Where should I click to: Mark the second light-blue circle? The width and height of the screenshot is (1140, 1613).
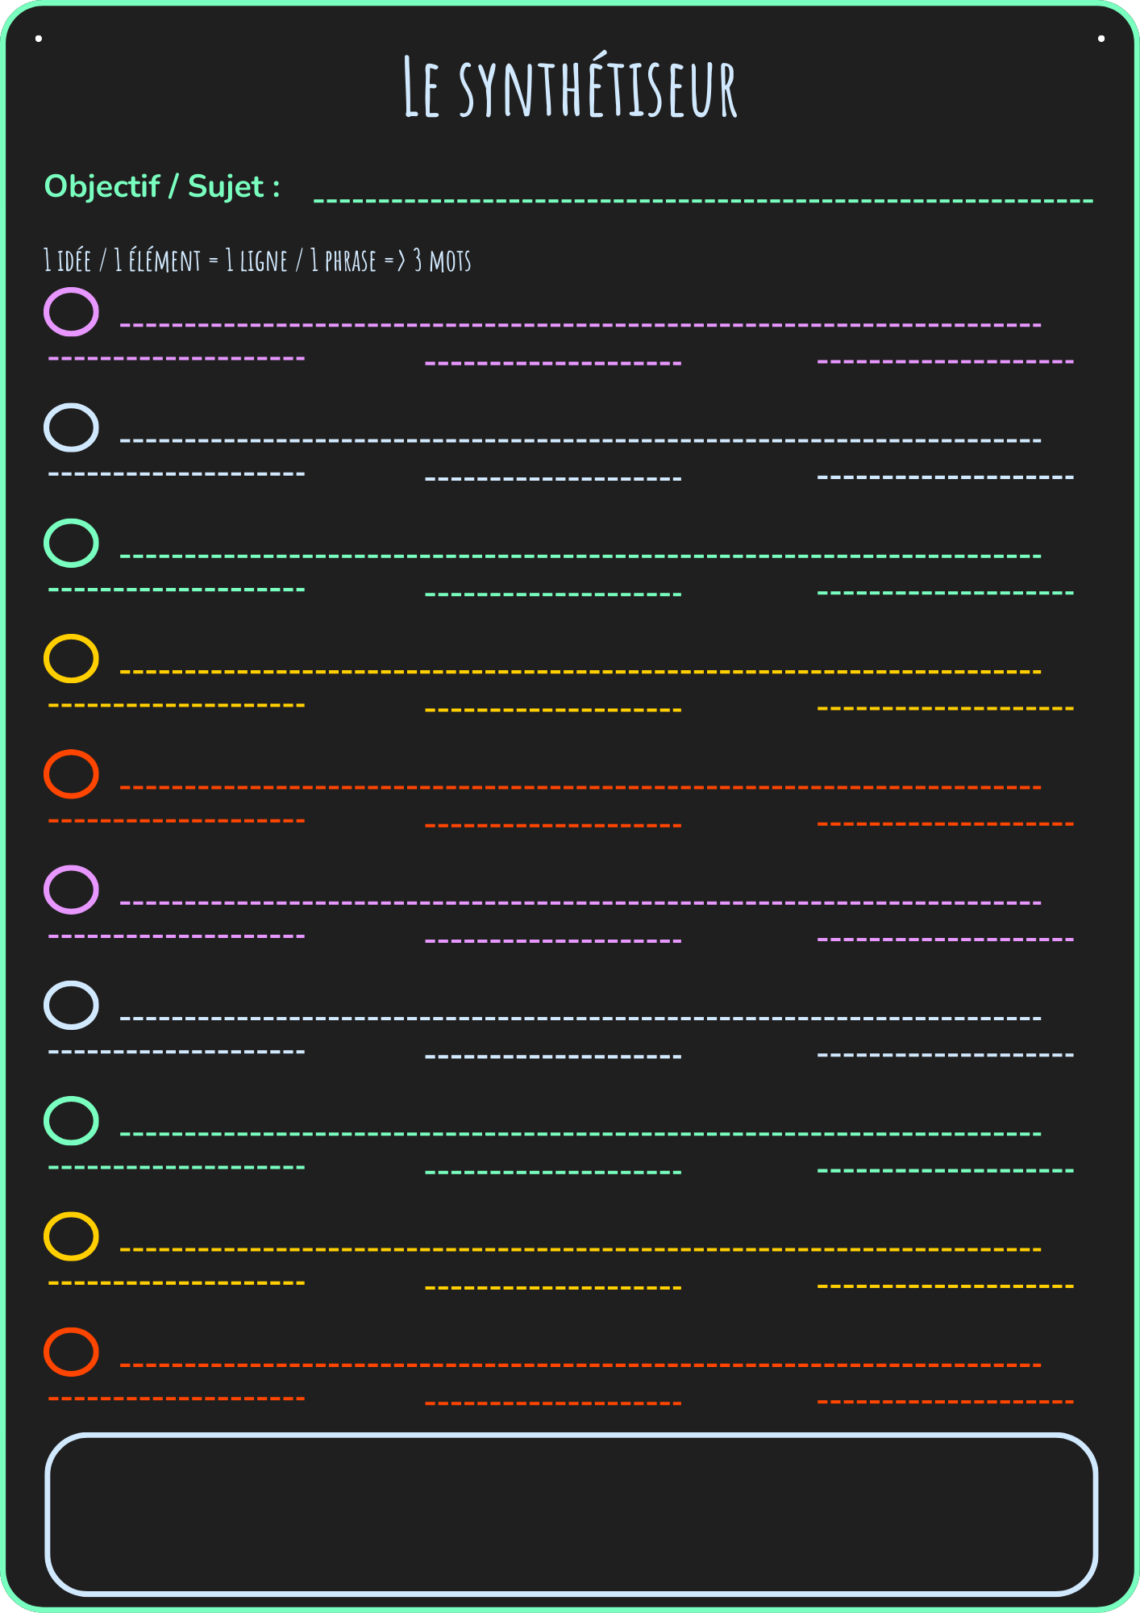point(71,1005)
